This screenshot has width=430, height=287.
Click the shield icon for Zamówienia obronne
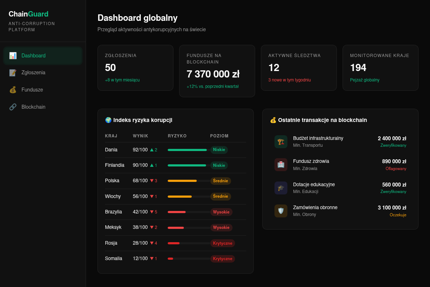281,211
